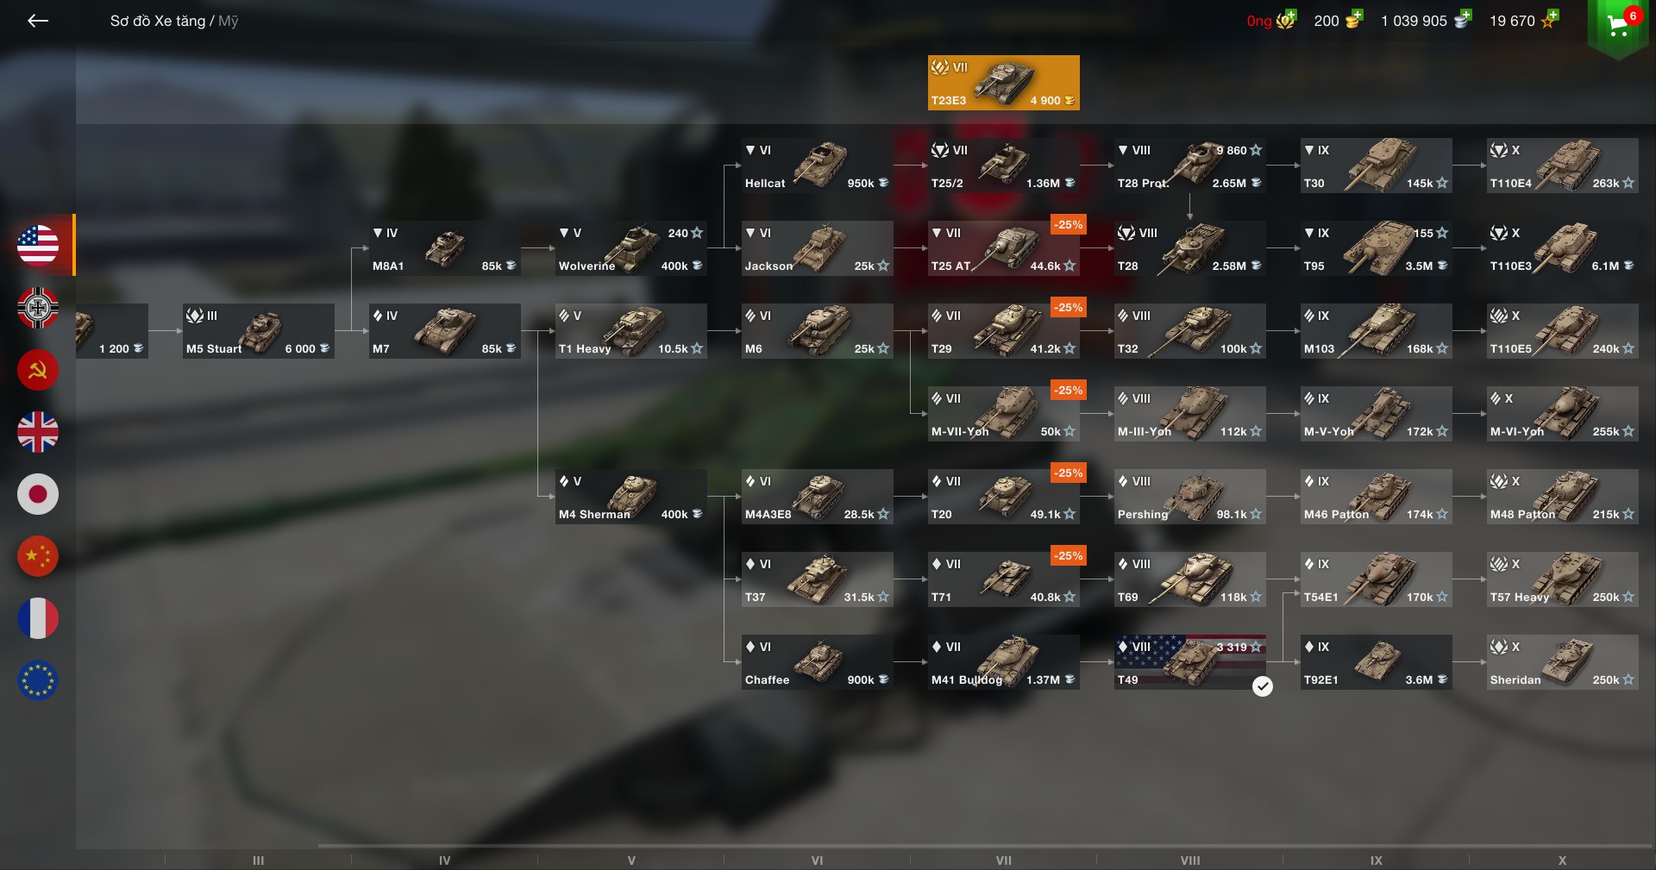
Task: Open the Sơ đồ Xe tăng breadcrumb
Action: point(158,21)
